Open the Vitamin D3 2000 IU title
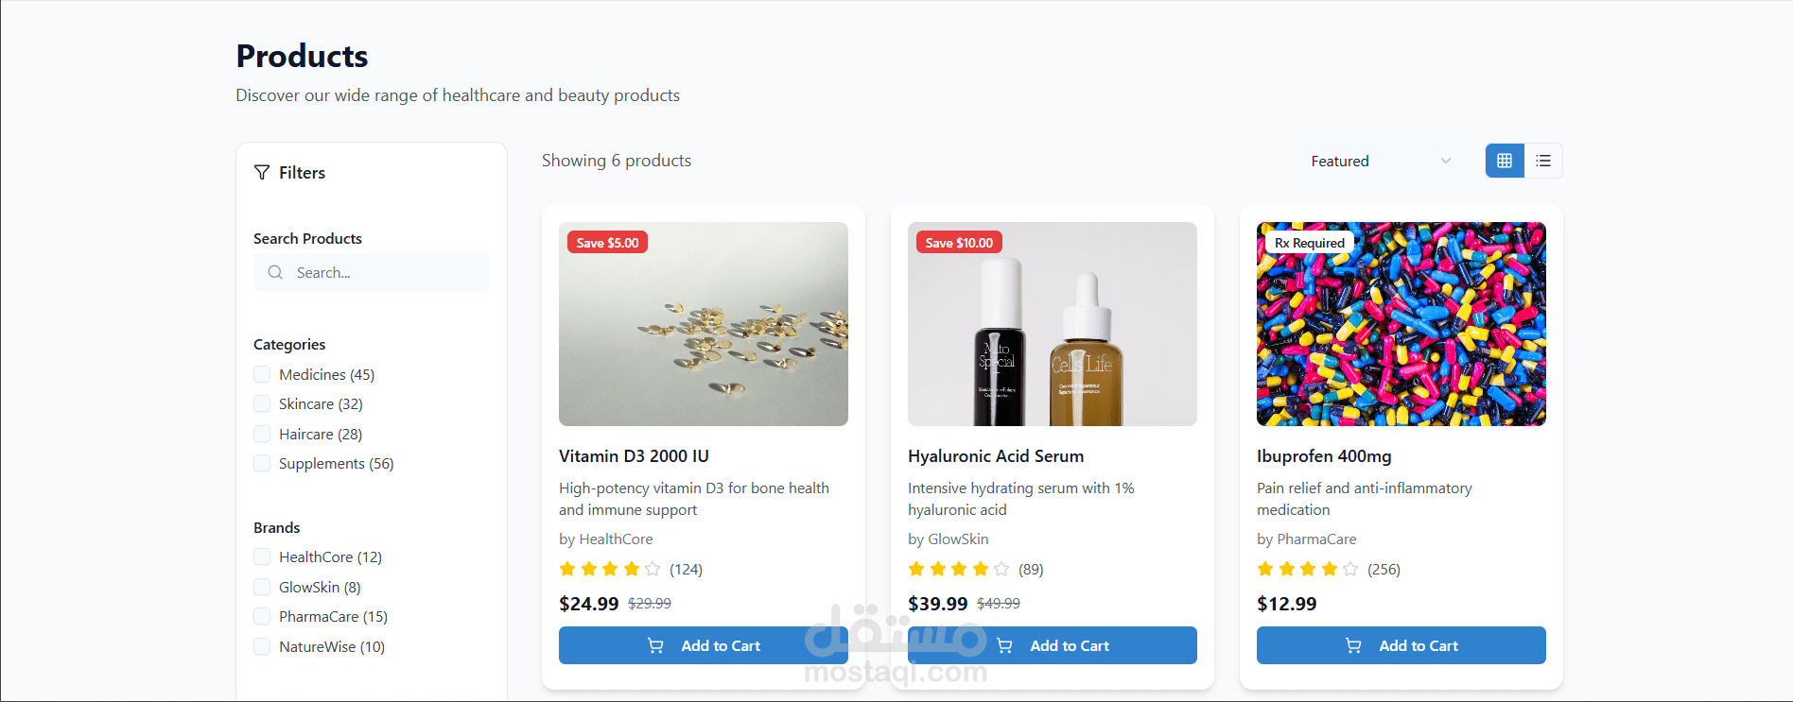This screenshot has width=1793, height=702. click(x=634, y=456)
